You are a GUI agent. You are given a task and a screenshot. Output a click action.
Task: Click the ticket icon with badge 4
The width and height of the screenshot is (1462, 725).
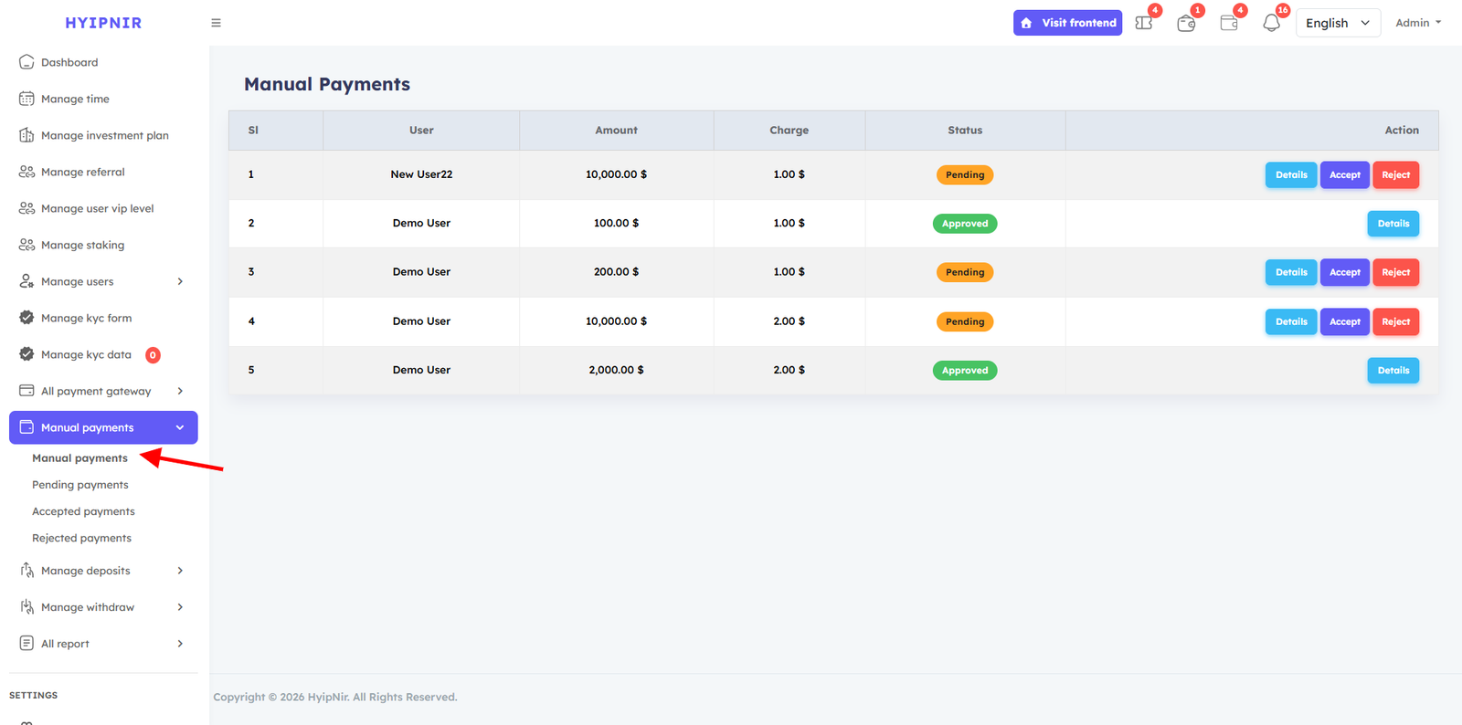coord(1144,23)
